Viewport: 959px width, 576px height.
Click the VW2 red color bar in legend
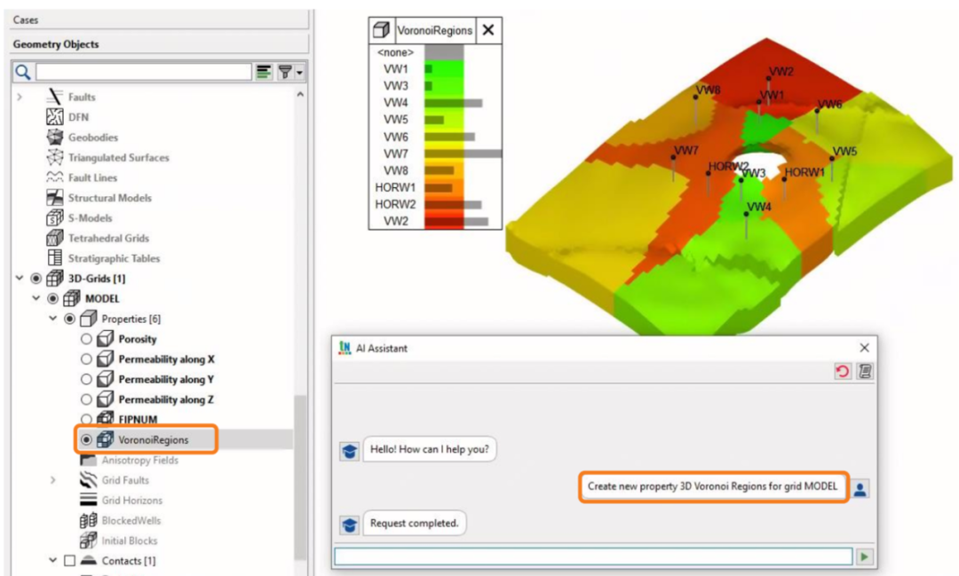(x=444, y=221)
